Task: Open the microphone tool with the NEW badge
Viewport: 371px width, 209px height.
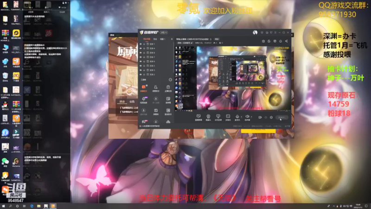Action: [144, 100]
